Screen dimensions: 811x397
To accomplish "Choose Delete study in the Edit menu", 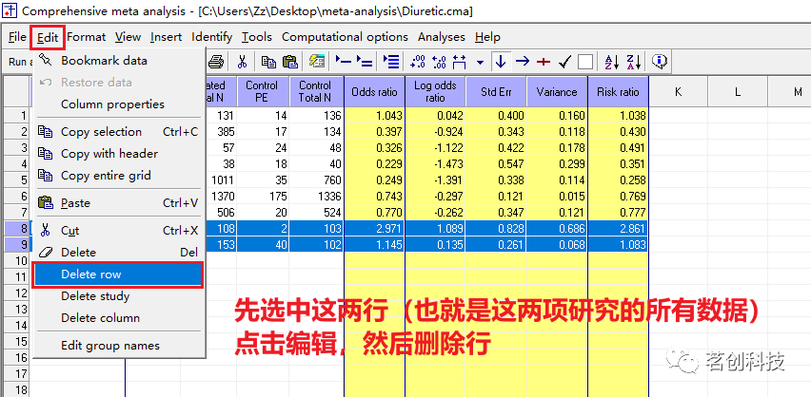I will (x=119, y=296).
